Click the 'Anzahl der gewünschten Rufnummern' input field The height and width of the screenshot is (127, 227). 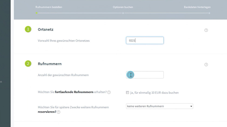[145, 75]
